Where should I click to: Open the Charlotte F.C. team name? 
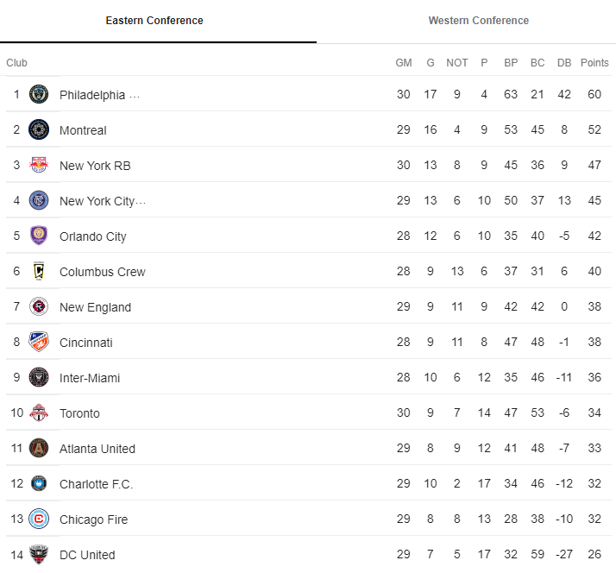[x=96, y=484]
